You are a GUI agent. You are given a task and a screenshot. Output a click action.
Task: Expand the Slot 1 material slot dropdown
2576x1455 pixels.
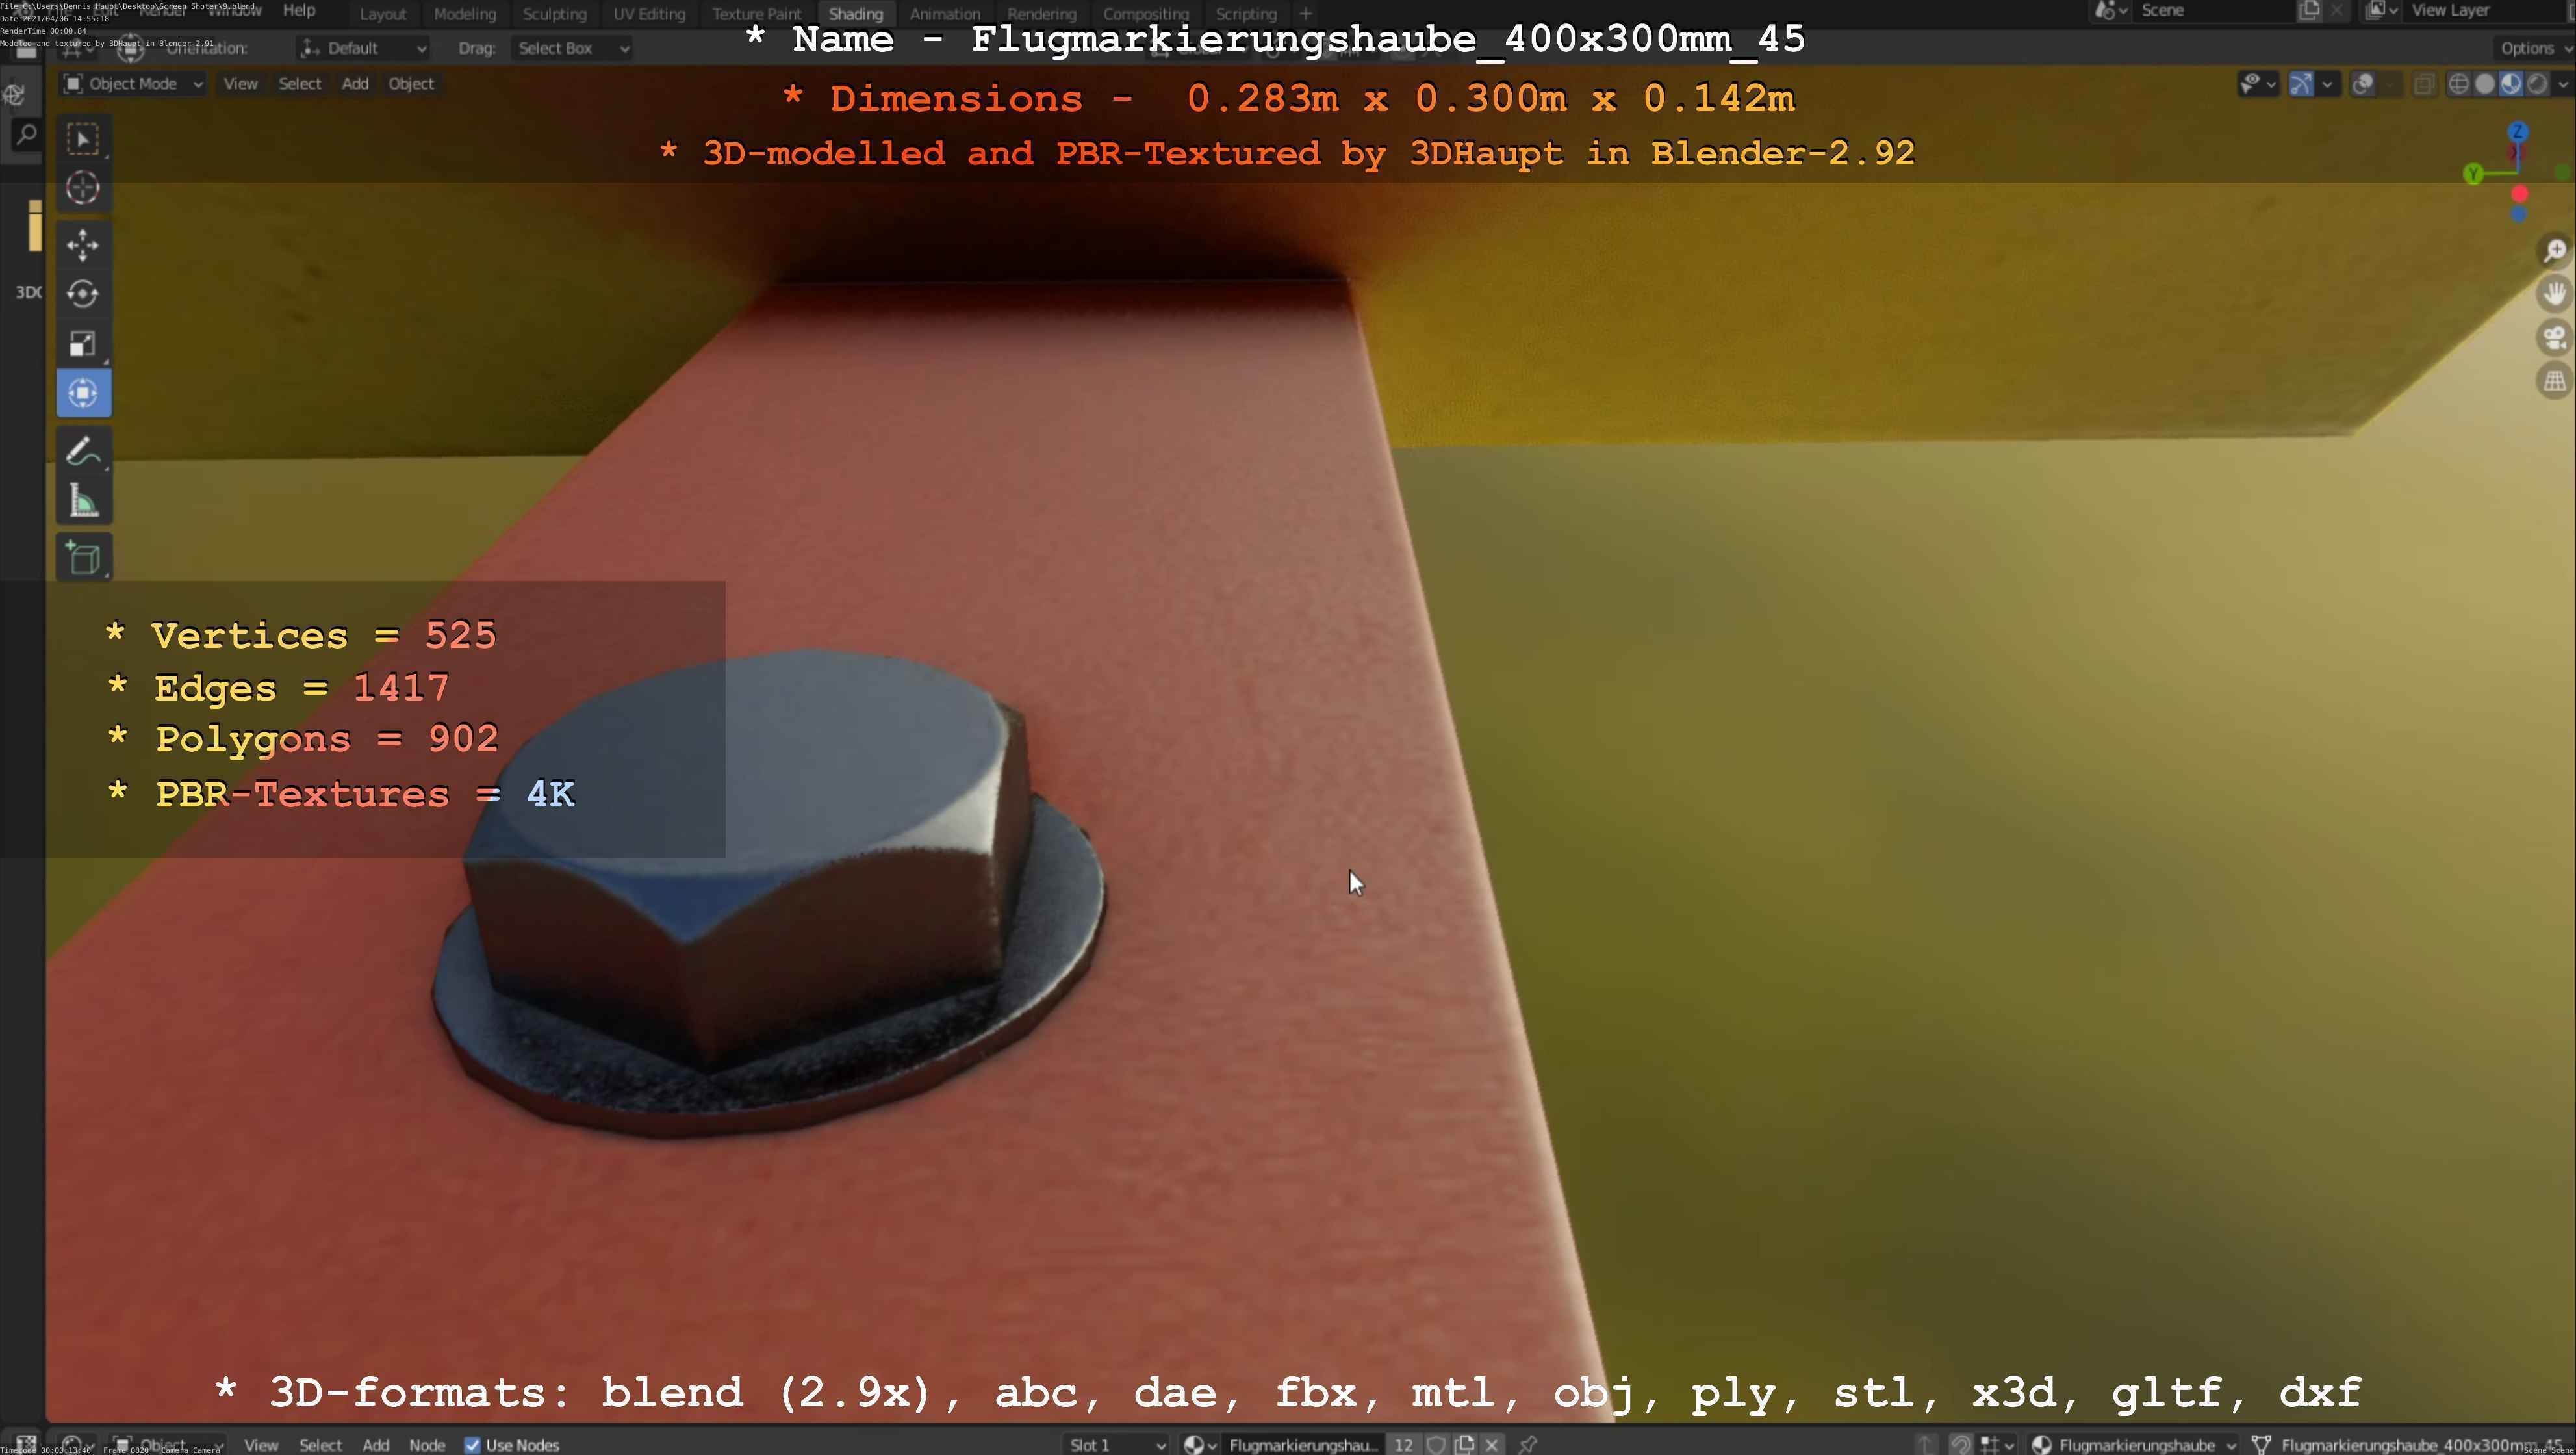click(1116, 1445)
